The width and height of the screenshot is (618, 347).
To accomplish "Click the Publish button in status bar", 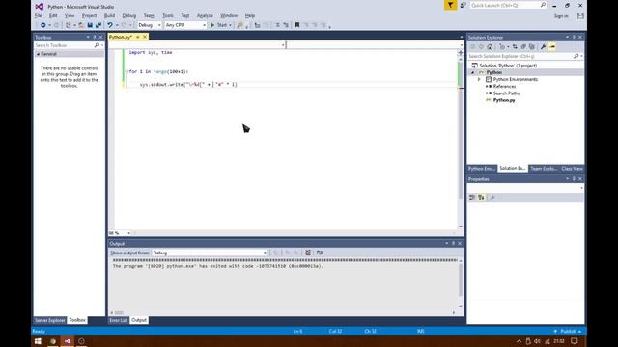I will tap(568, 332).
